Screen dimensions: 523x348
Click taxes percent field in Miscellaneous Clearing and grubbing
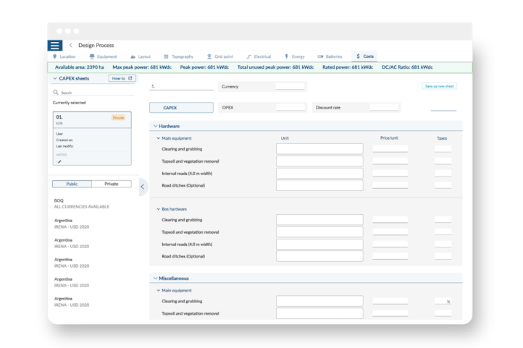click(x=443, y=301)
